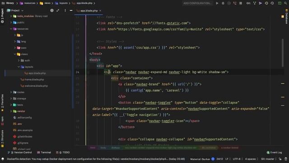This screenshot has height=163, width=289.
Task: Click the inspection warning indicator in the editor corner
Action: (x=283, y=16)
